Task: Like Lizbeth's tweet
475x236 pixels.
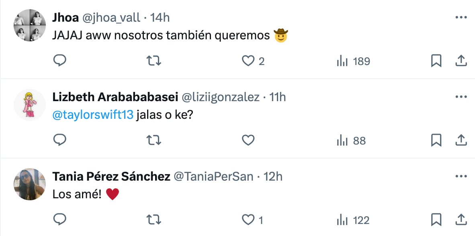Action: [x=248, y=140]
